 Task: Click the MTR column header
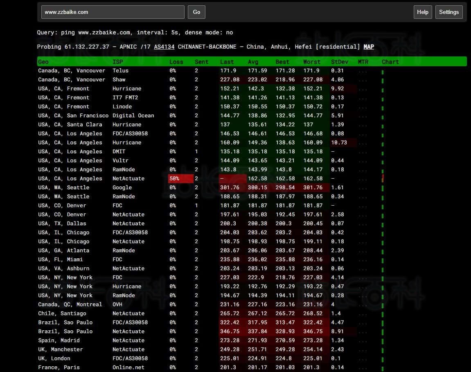363,62
